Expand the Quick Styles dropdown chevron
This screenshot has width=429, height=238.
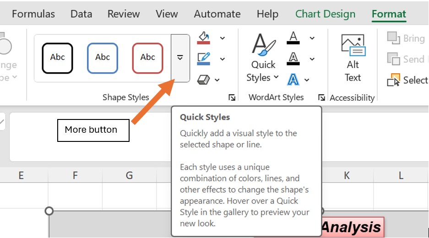(x=277, y=77)
